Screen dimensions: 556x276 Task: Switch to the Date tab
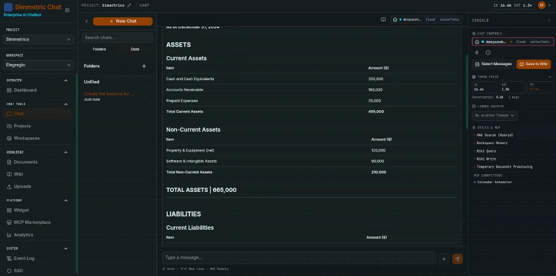[135, 50]
